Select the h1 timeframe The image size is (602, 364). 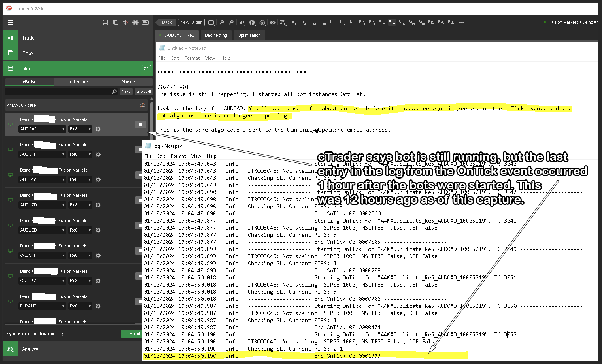[x=332, y=23]
